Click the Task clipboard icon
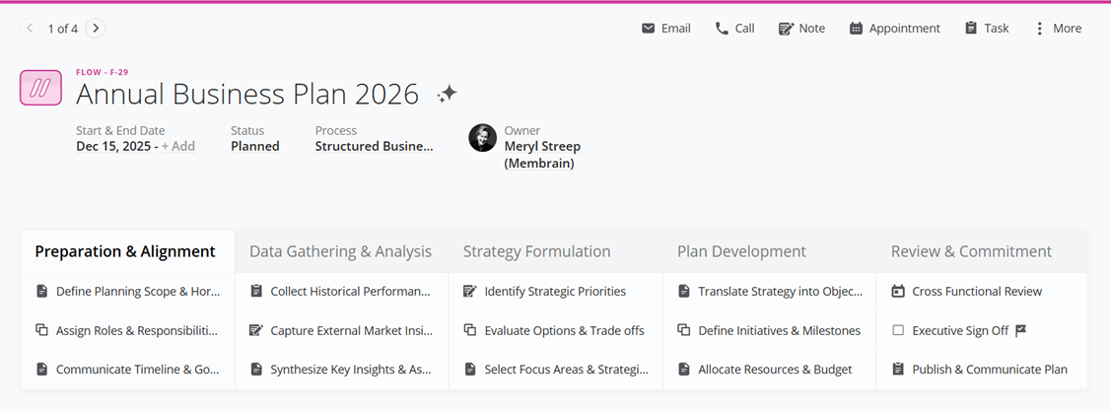 click(971, 29)
